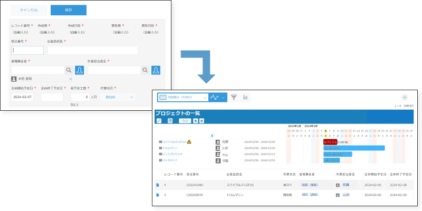Viewport: 422px width, 211px height.
Task: Click the 山田 user link in table
Action: click(346, 195)
